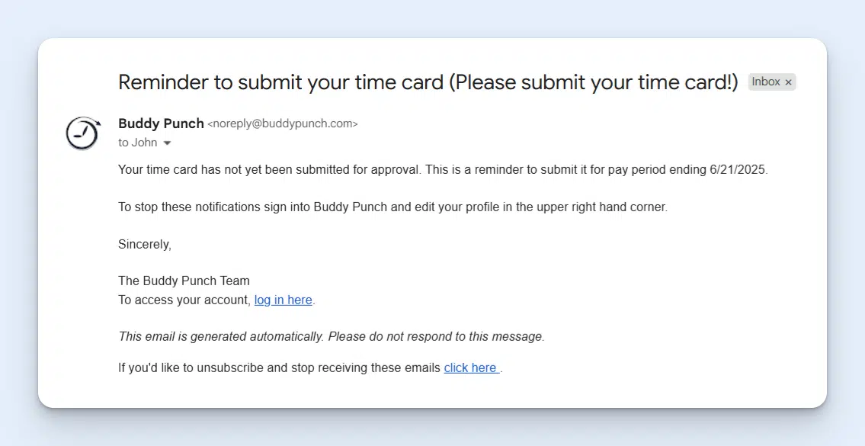This screenshot has height=446, width=865.
Task: Open the 'log in here' link
Action: 283,300
